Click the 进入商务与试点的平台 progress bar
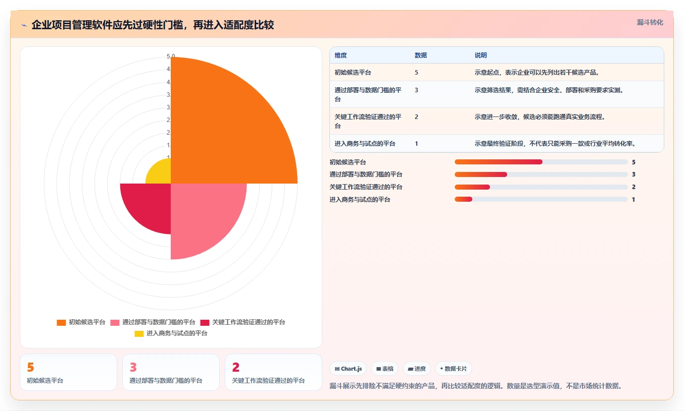This screenshot has height=411, width=684. click(x=541, y=200)
